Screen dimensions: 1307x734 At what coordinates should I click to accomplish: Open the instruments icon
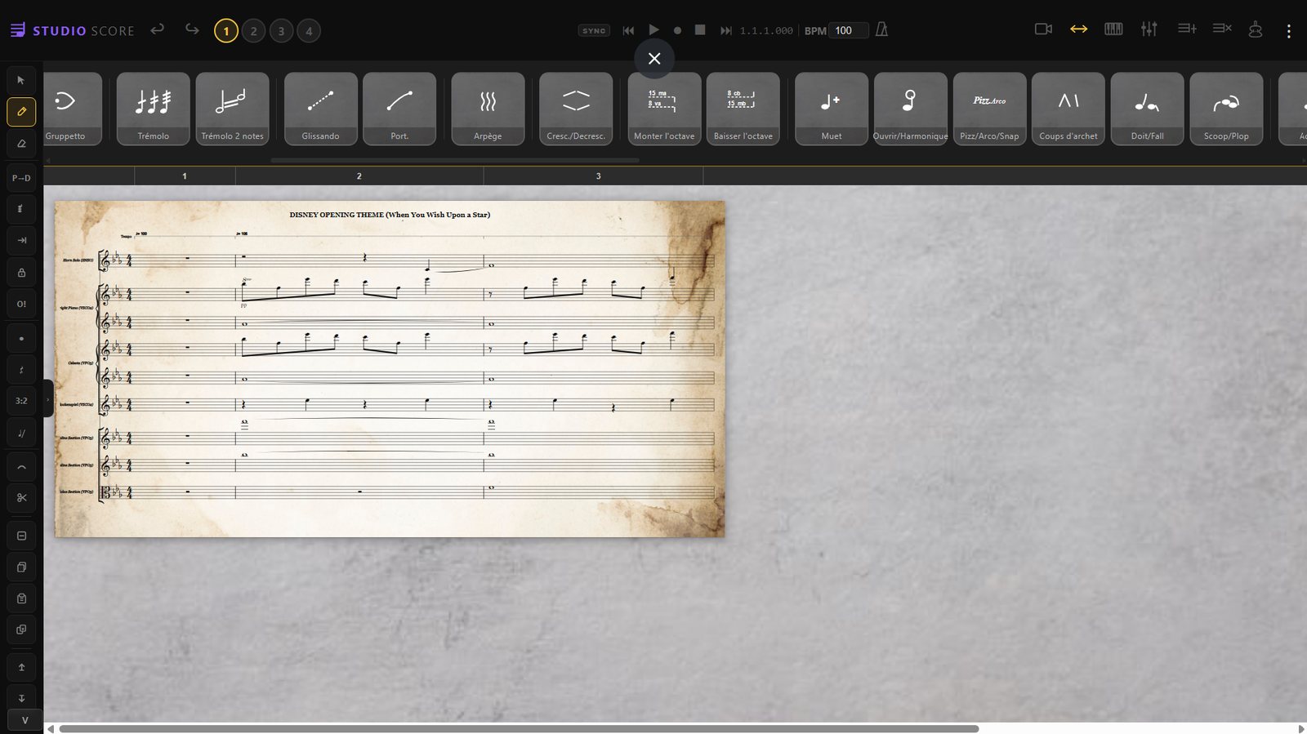point(1256,30)
